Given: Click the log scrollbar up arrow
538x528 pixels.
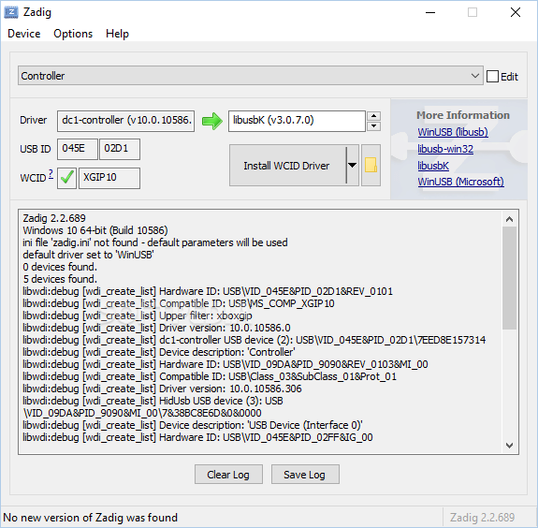Looking at the screenshot, I should point(510,219).
